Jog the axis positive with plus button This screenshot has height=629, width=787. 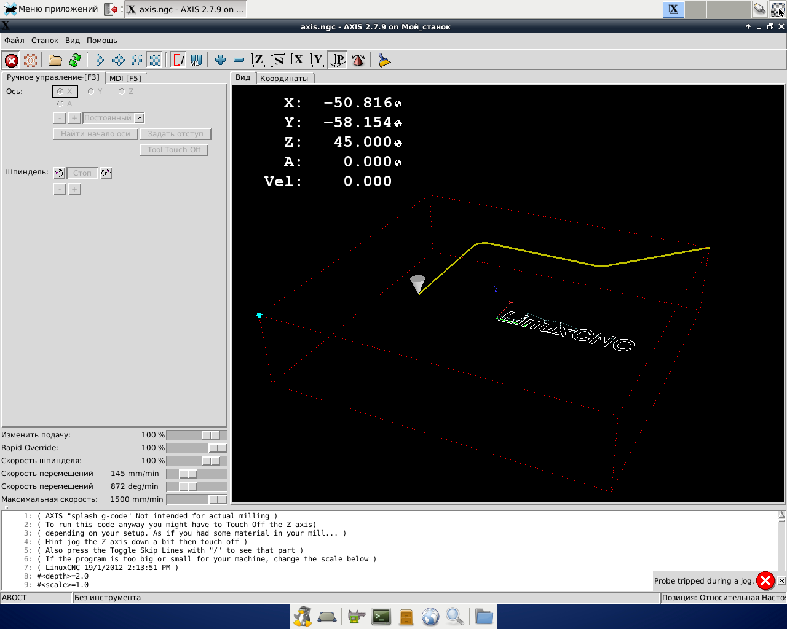pyautogui.click(x=74, y=118)
